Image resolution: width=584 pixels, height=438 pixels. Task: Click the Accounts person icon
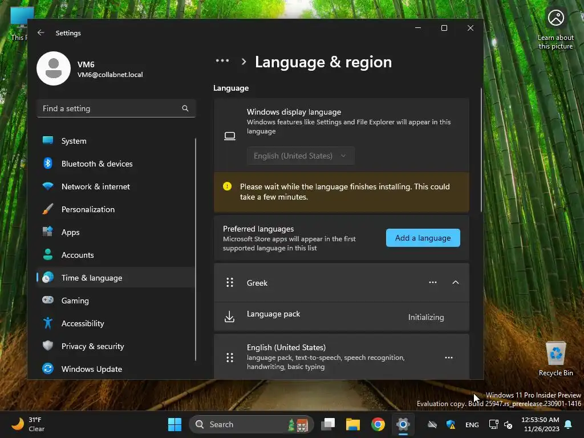point(48,254)
